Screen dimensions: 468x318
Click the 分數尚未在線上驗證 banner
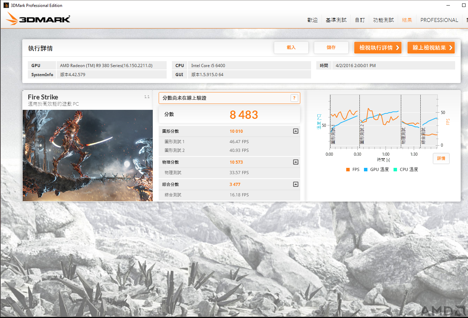point(229,98)
